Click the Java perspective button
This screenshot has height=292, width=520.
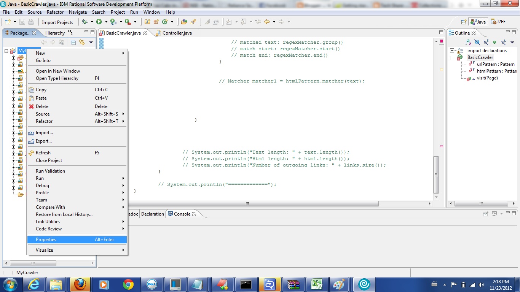coord(478,22)
